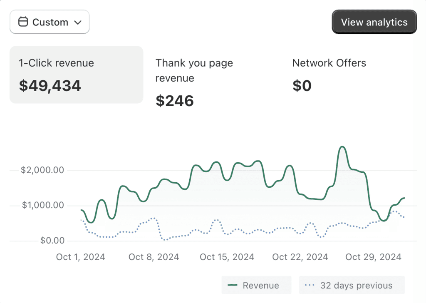This screenshot has height=303, width=426.
Task: Click the Oct 8, 2024 axis label
Action: pos(154,257)
